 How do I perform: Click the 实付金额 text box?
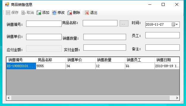coord(105,48)
